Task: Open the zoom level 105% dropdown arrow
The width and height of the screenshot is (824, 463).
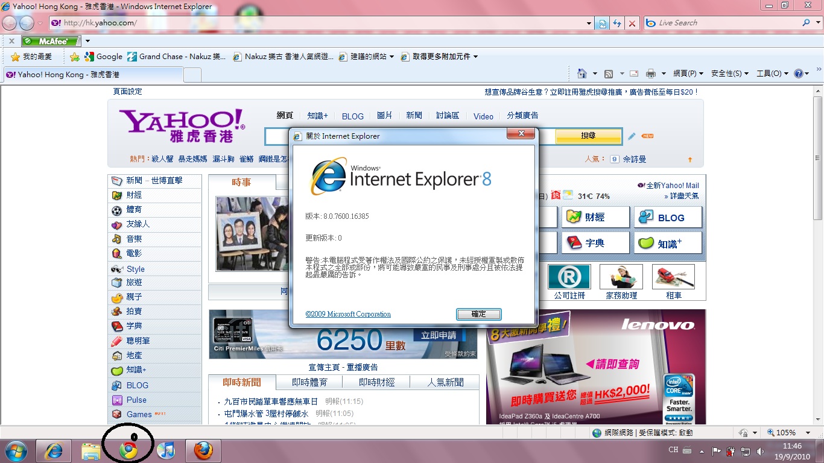Action: (x=808, y=432)
